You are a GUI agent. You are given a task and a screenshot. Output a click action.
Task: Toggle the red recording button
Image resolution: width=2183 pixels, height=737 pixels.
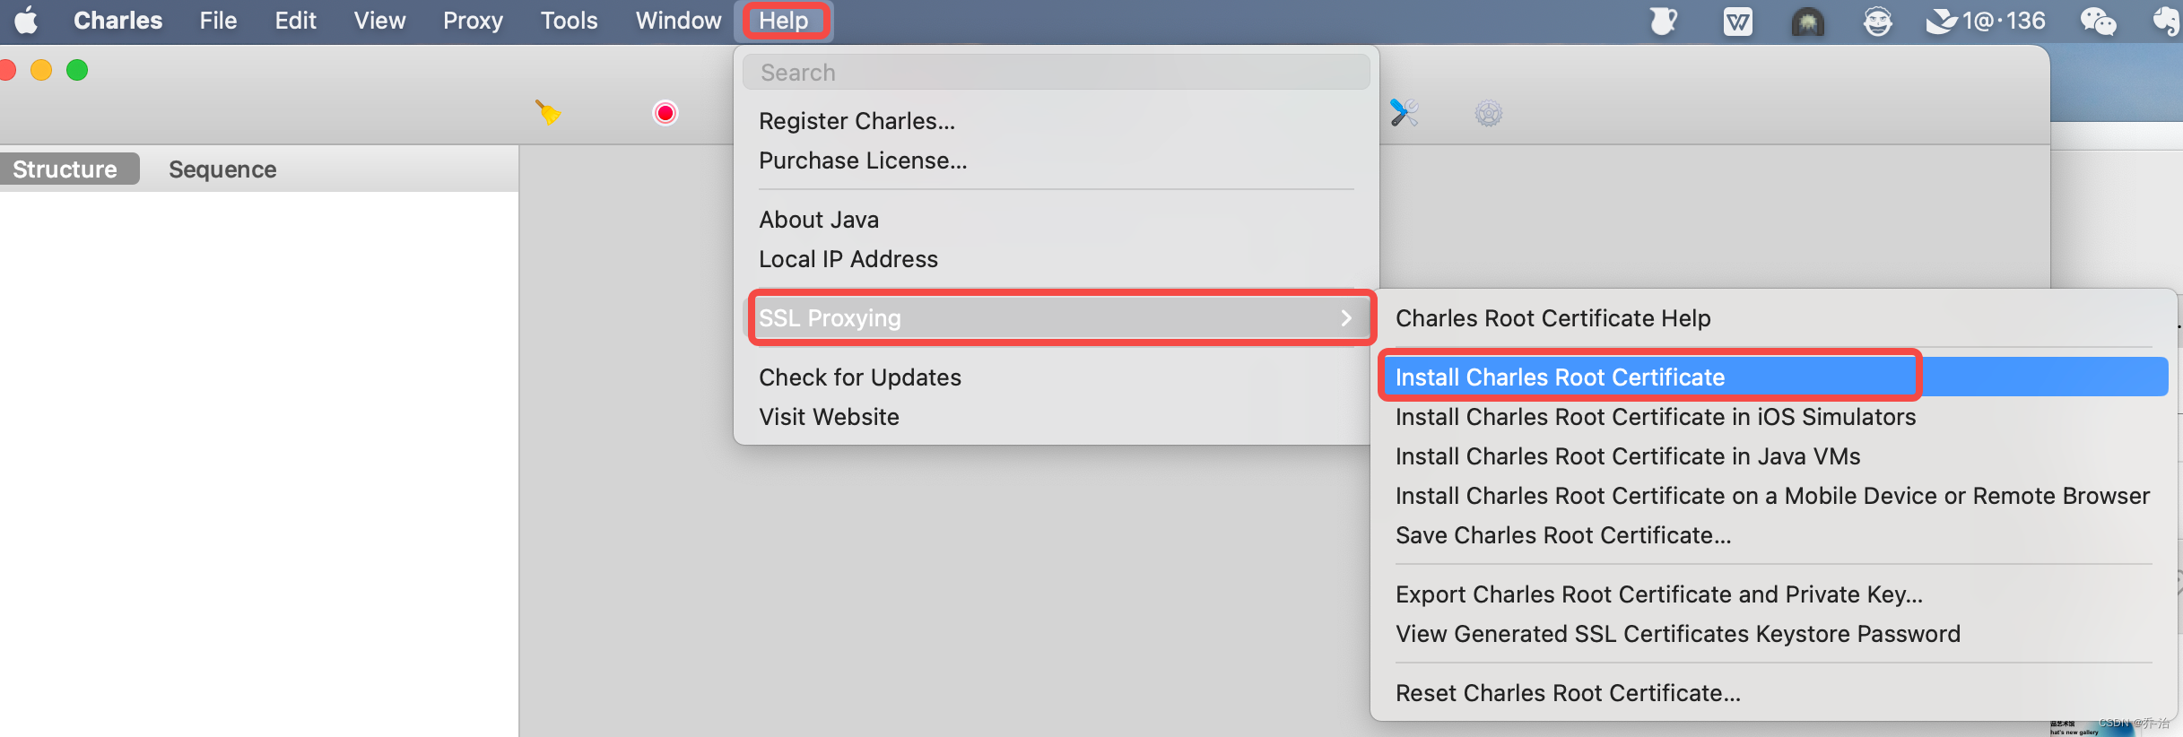665,113
